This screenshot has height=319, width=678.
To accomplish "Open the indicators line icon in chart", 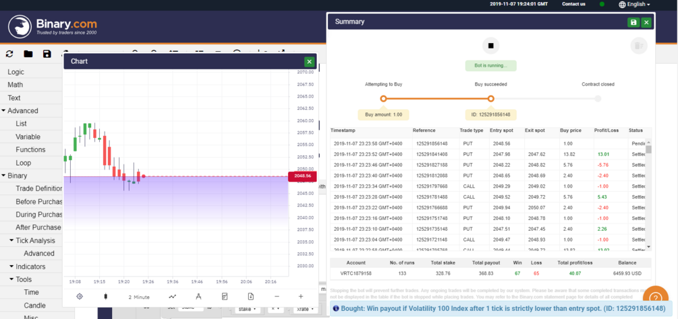I will pyautogui.click(x=173, y=297).
